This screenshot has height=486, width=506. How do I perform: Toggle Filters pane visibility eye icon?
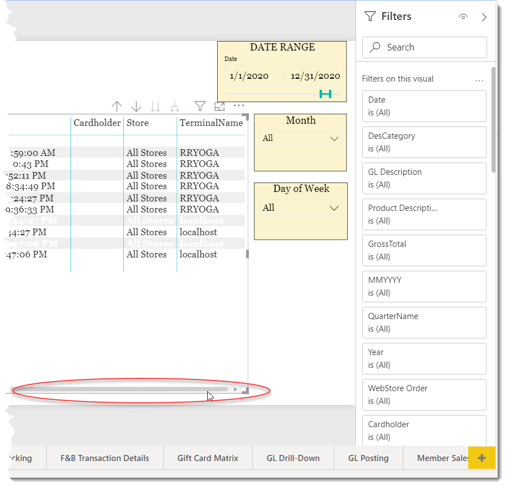(x=463, y=17)
